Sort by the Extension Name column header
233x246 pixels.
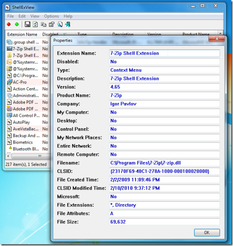click(22, 34)
